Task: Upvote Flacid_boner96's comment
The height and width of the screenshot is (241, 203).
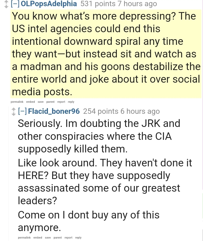Action: (14, 109)
